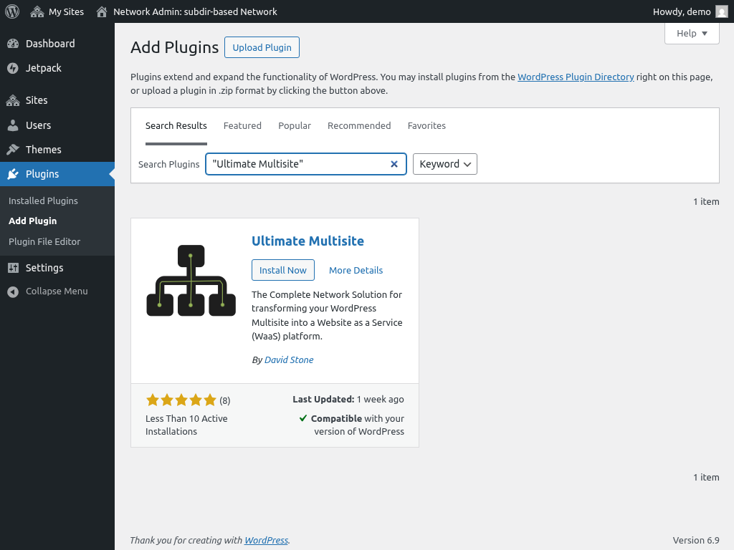734x550 pixels.
Task: Click the Users person icon
Action: point(13,125)
